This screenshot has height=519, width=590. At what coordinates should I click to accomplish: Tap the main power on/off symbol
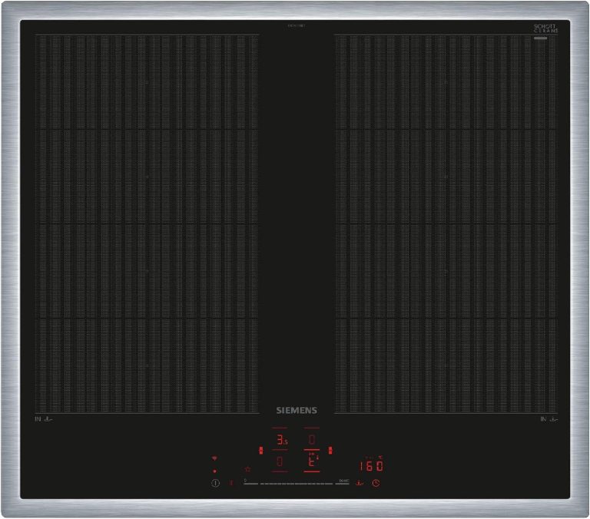click(x=215, y=483)
